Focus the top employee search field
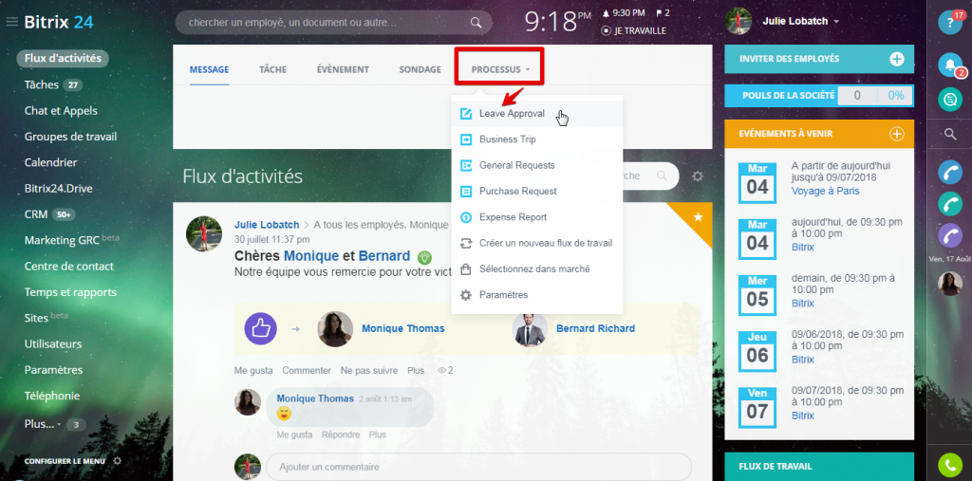 coord(333,23)
